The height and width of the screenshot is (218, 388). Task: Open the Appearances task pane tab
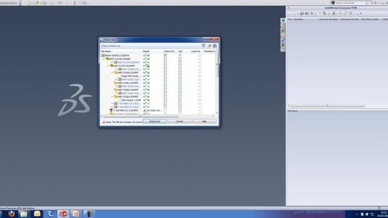point(283,45)
